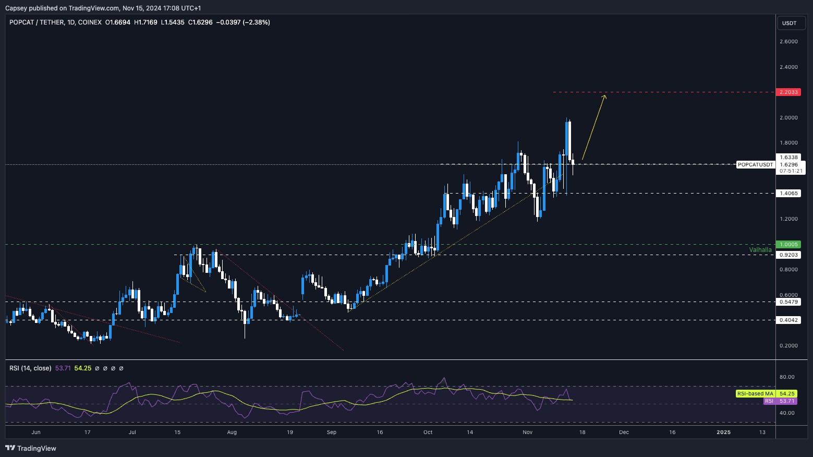
Task: Click the green 1.0005 price level label
Action: pos(788,244)
